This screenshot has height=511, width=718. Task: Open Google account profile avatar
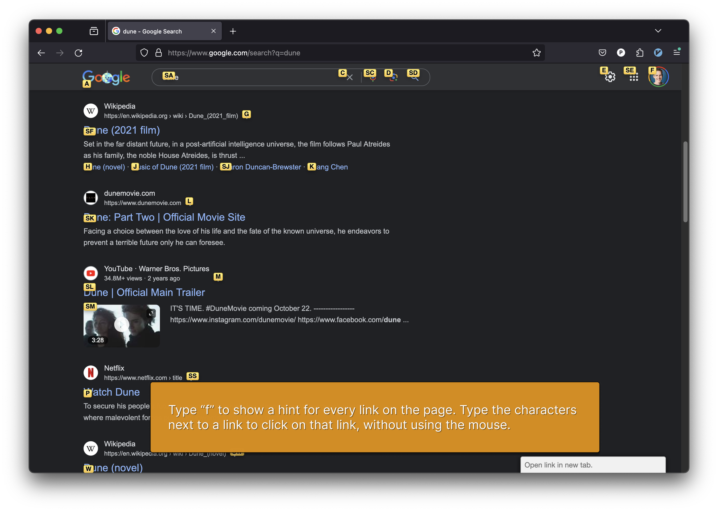tap(658, 77)
